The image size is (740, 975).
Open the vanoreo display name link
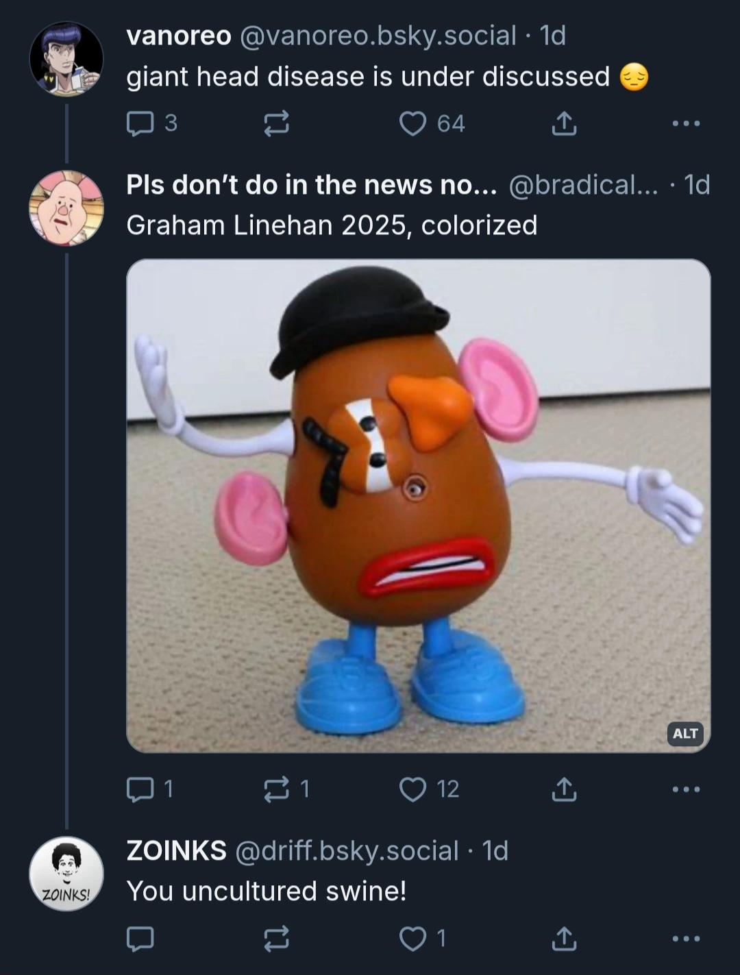tap(179, 36)
